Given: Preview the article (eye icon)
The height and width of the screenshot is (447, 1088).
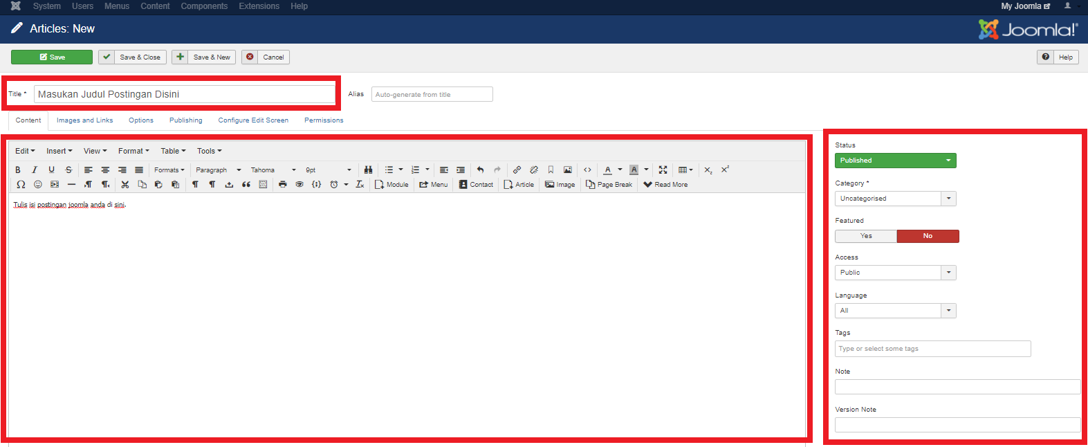Looking at the screenshot, I should [x=299, y=184].
